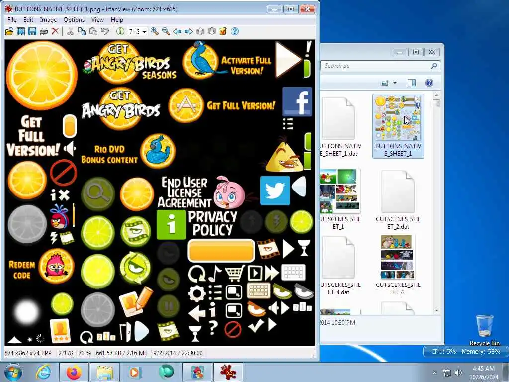Screen dimensions: 509x382
Task: Select the BUTTONS_NATIVE_SHEET_1.dat file
Action: point(339,127)
